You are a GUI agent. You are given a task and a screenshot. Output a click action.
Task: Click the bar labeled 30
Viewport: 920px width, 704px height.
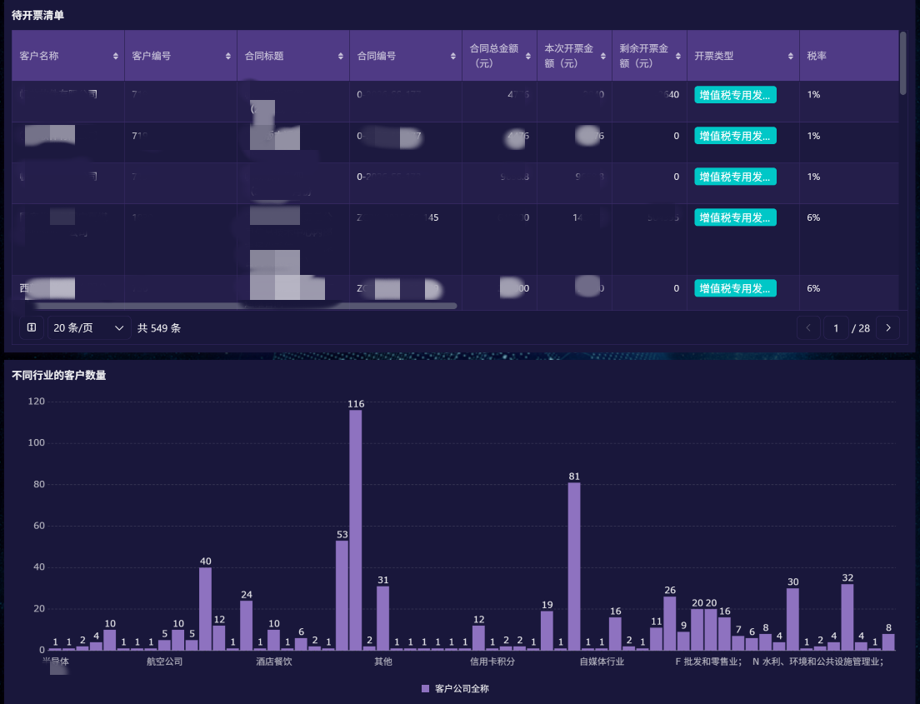(792, 620)
